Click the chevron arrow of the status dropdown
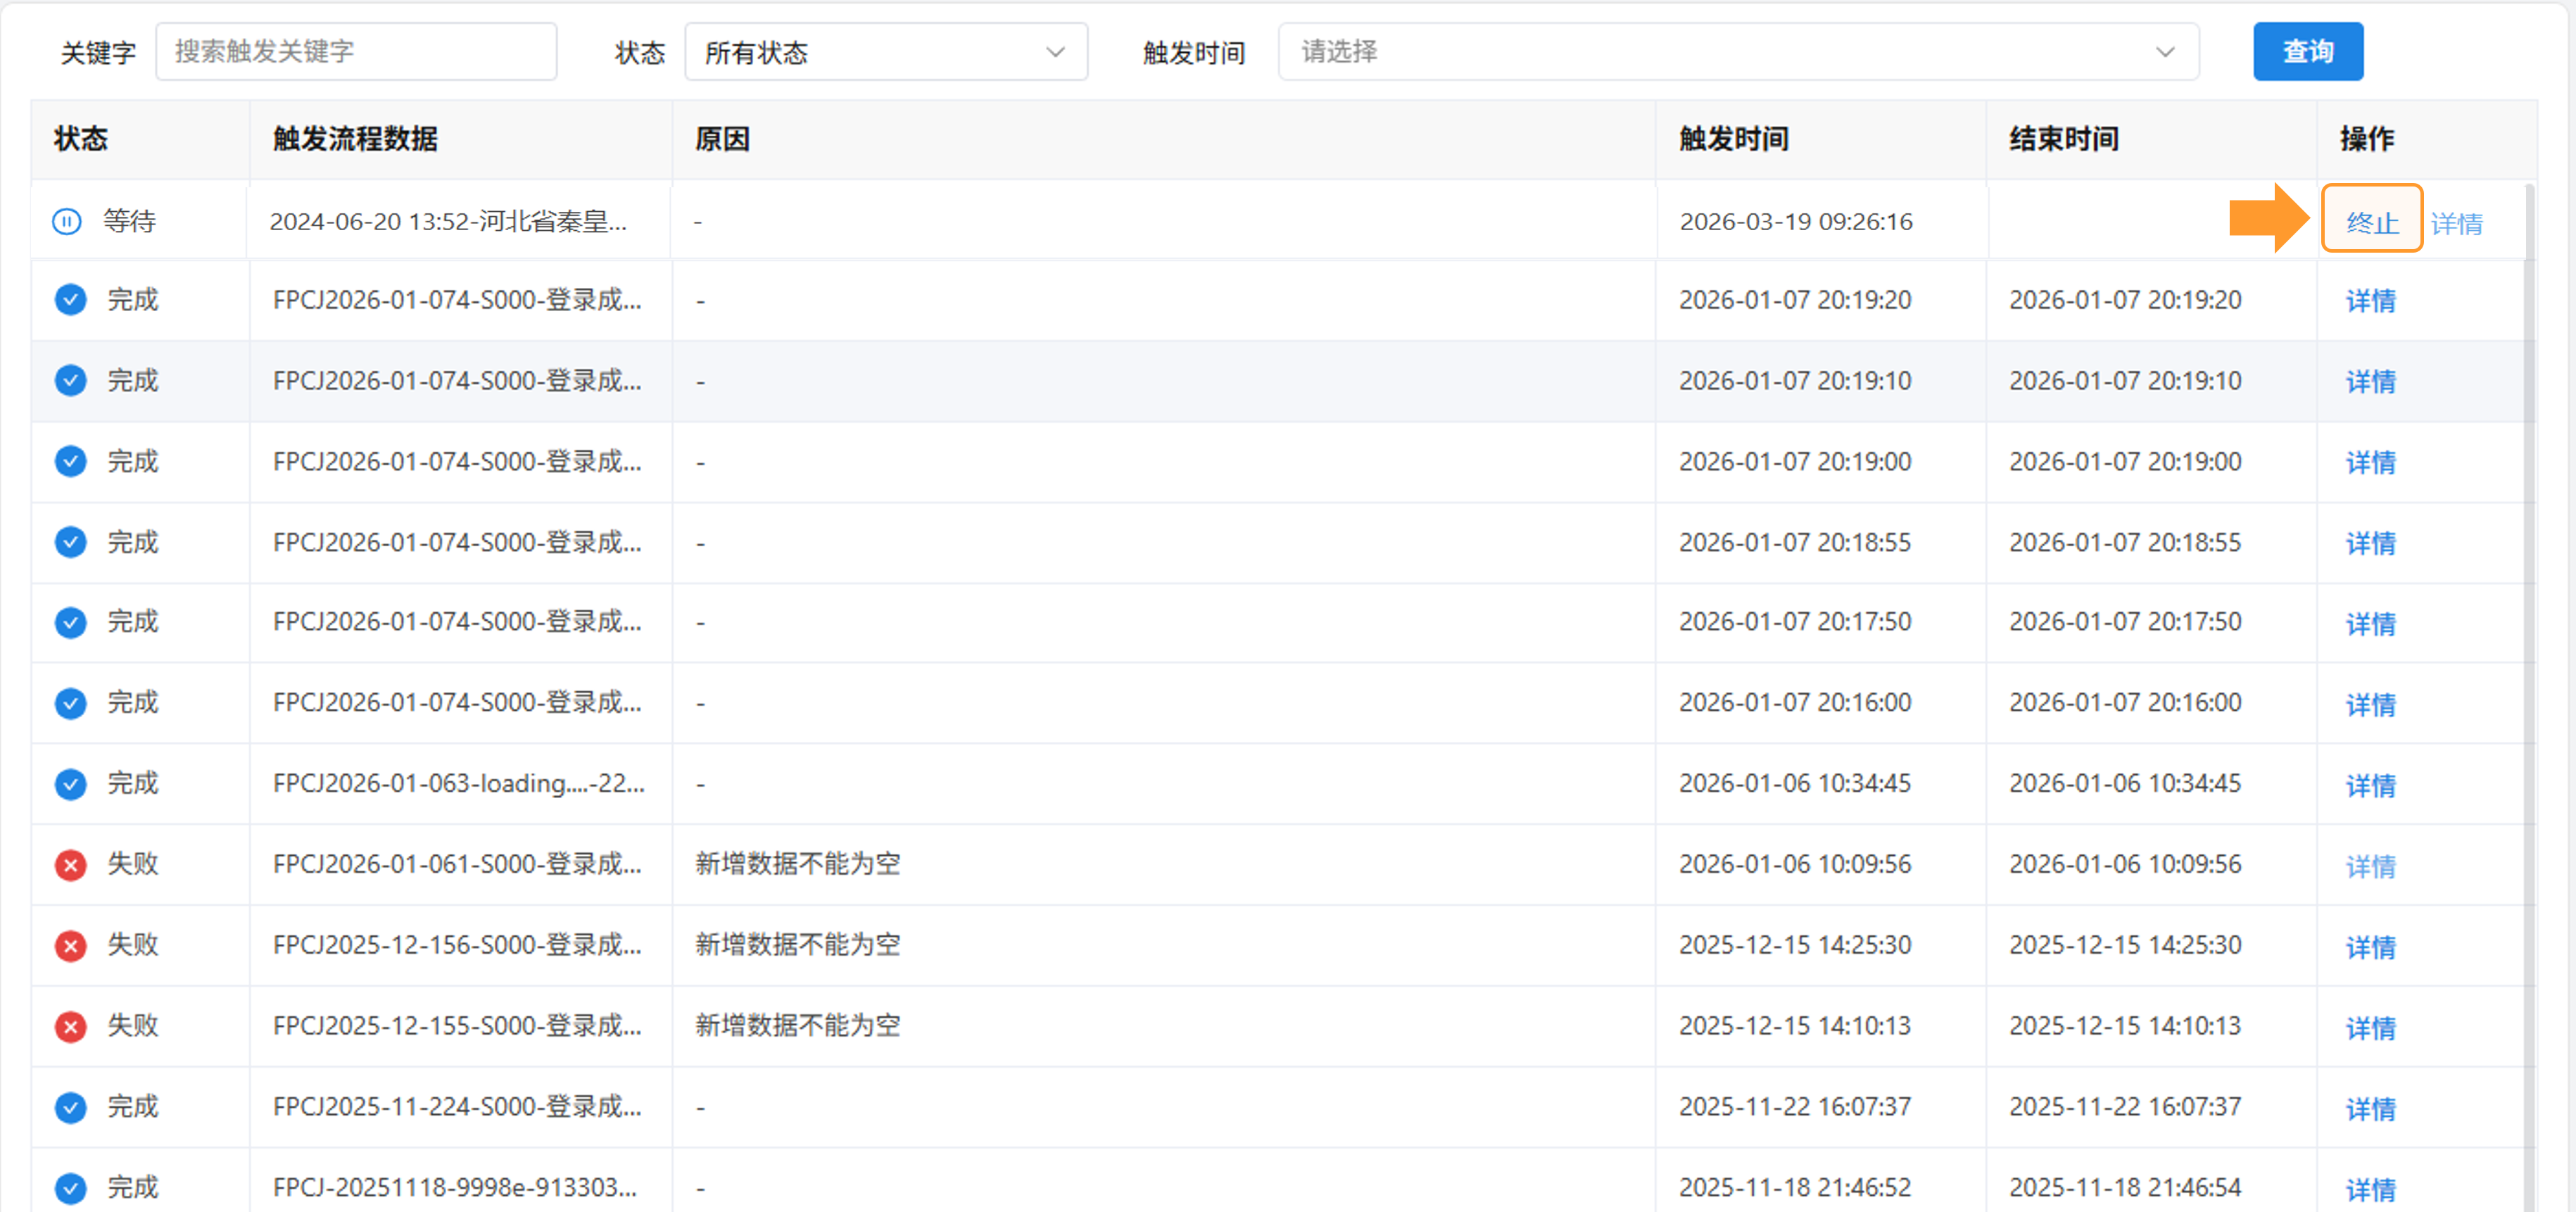 1055,52
